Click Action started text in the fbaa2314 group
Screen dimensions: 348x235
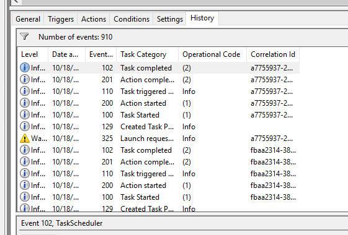(143, 186)
